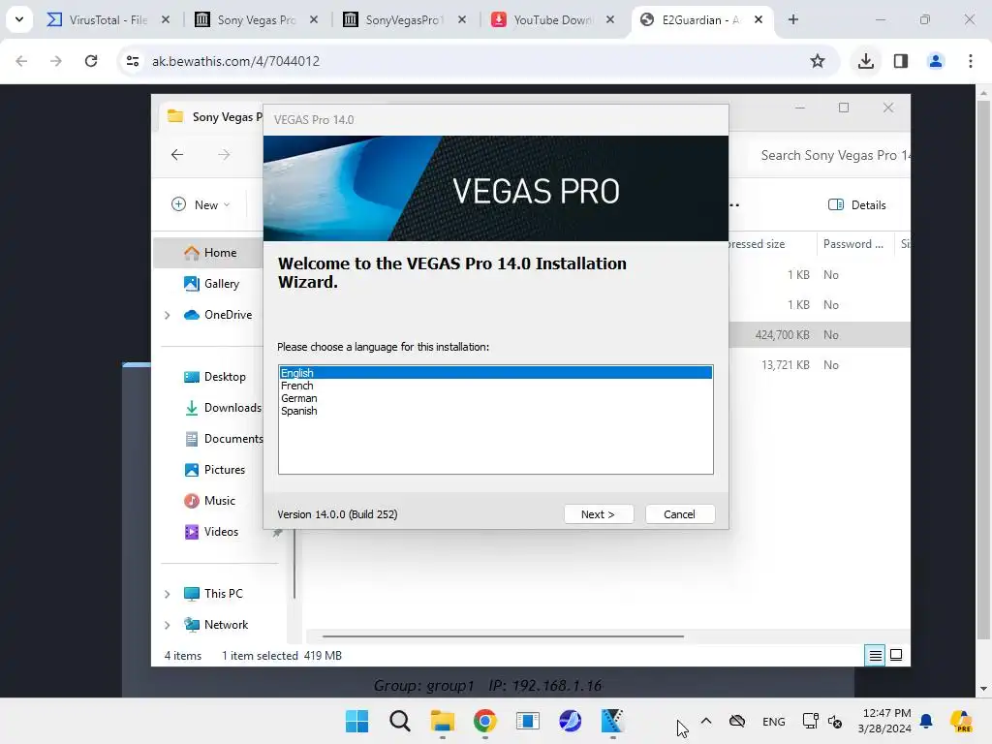
Task: Open Windows taskbar Search
Action: [400, 721]
